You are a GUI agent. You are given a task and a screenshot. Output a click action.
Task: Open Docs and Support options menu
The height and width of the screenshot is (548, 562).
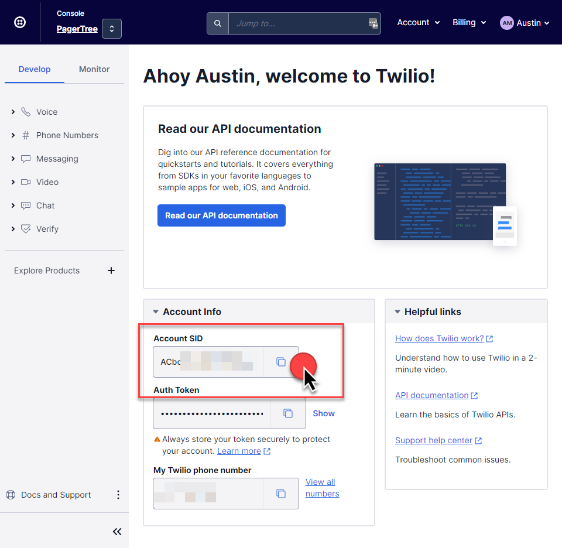(118, 495)
